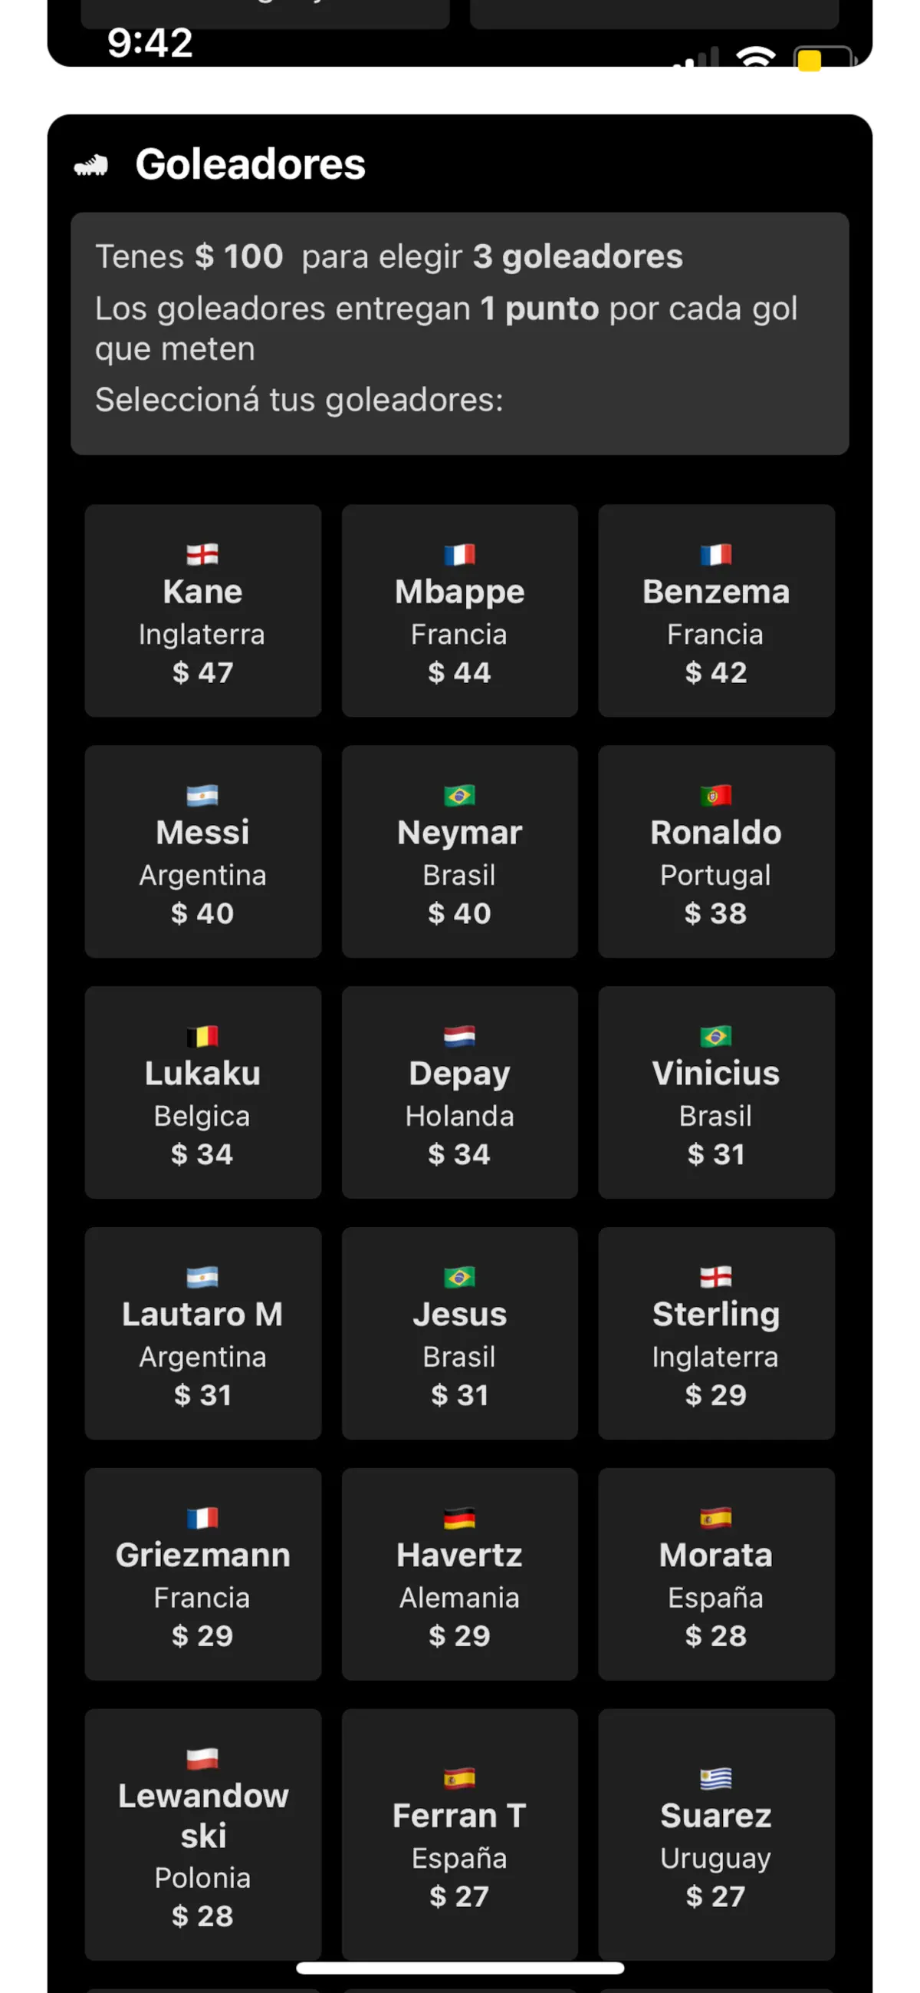Add Ronaldo from Portugal

click(716, 851)
